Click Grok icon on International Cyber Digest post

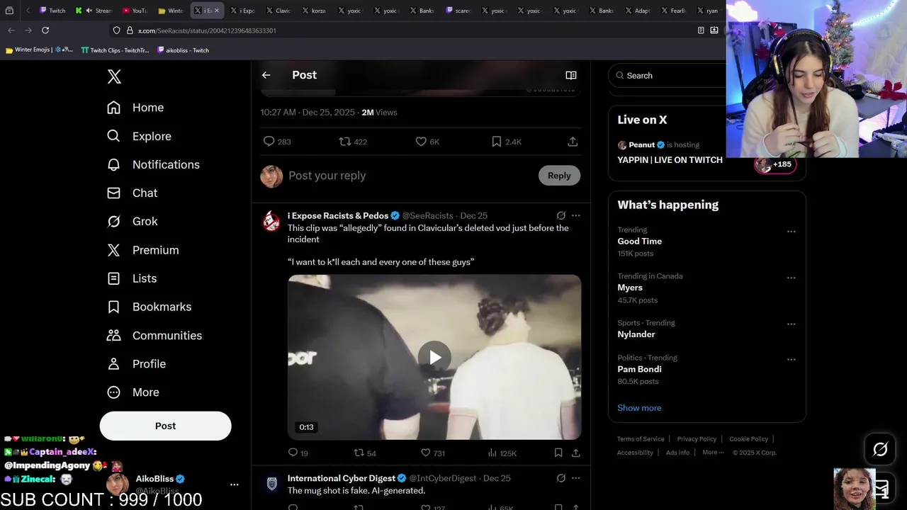561,478
